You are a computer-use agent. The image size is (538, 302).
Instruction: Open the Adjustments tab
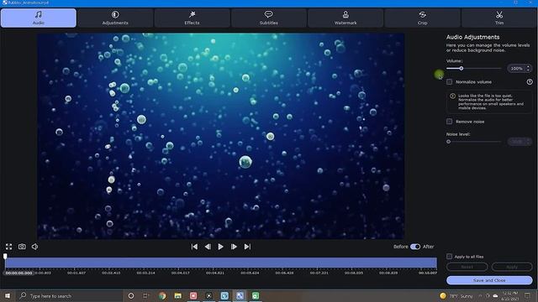115,18
